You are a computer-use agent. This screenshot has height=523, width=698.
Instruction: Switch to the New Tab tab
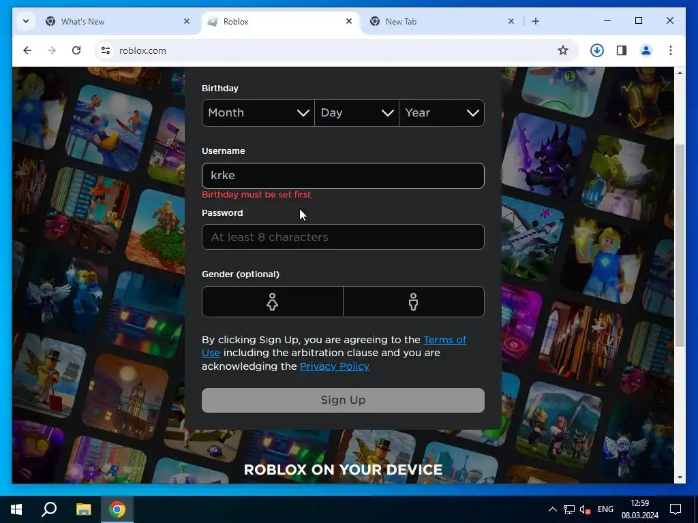pos(442,21)
